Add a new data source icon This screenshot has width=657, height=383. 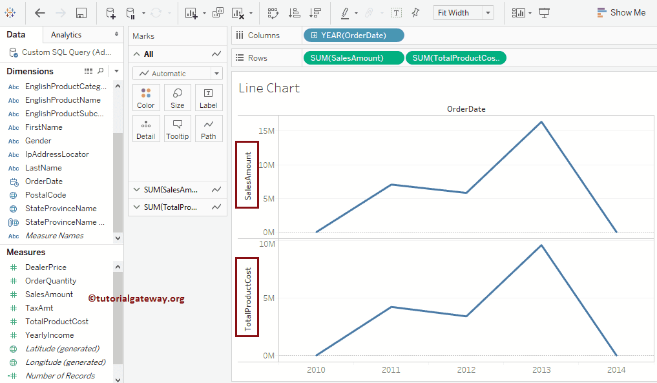(x=110, y=13)
